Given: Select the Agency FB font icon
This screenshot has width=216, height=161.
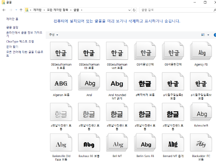Looking at the screenshot, I should coord(201,51).
